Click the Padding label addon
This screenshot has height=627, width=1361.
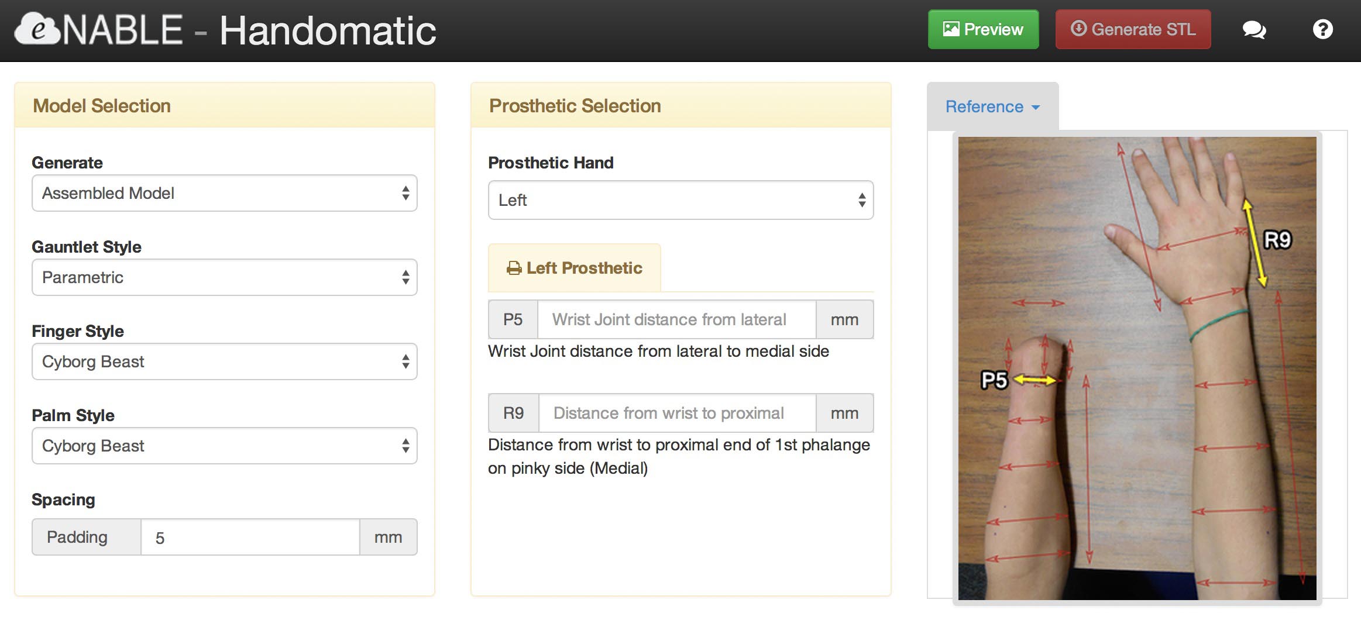coord(87,537)
